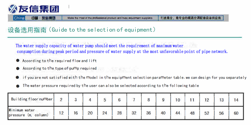Click the bullet before equipment selection parameter line
The height and width of the screenshot is (125, 251).
tap(17, 77)
